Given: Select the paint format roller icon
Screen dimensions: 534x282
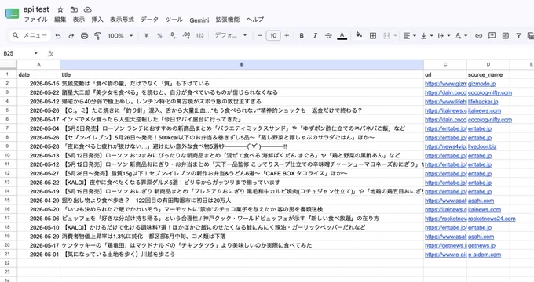Looking at the screenshot, I should click(97, 36).
